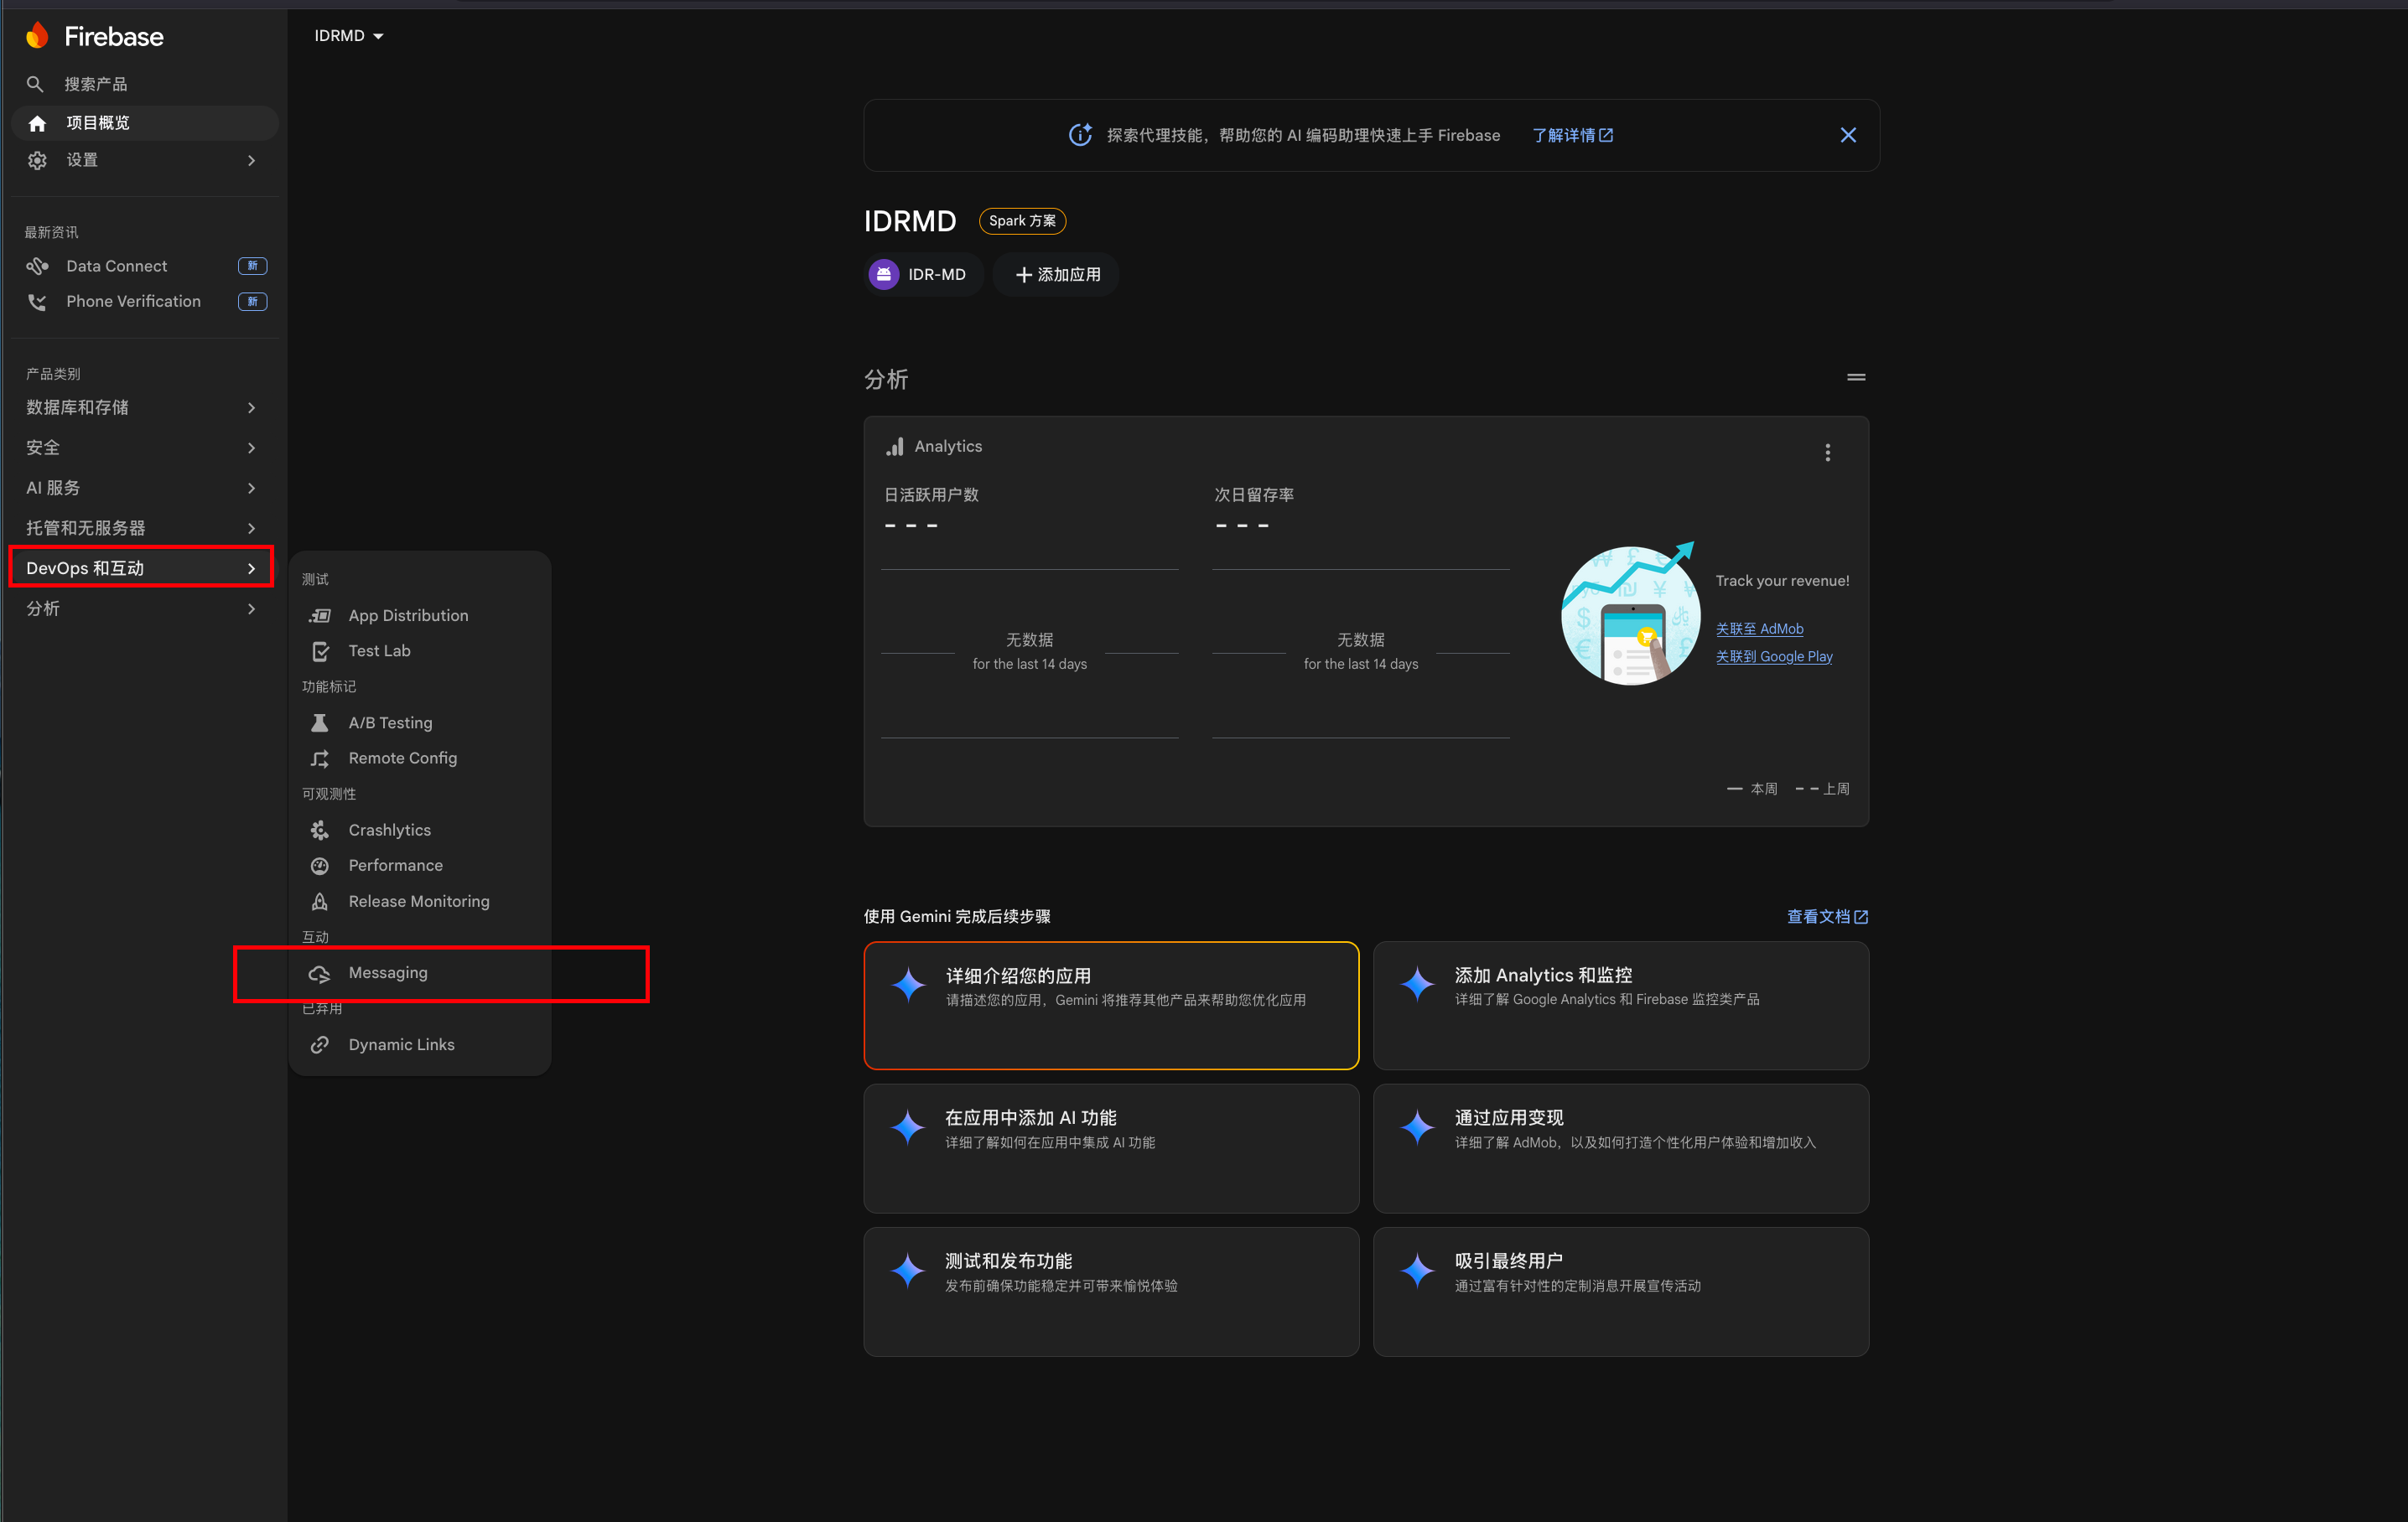This screenshot has width=2408, height=1522.
Task: Open the 测试和发布功能 card
Action: (x=1111, y=1292)
